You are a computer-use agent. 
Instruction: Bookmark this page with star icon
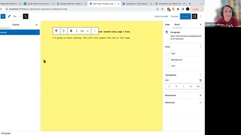[x=162, y=9]
